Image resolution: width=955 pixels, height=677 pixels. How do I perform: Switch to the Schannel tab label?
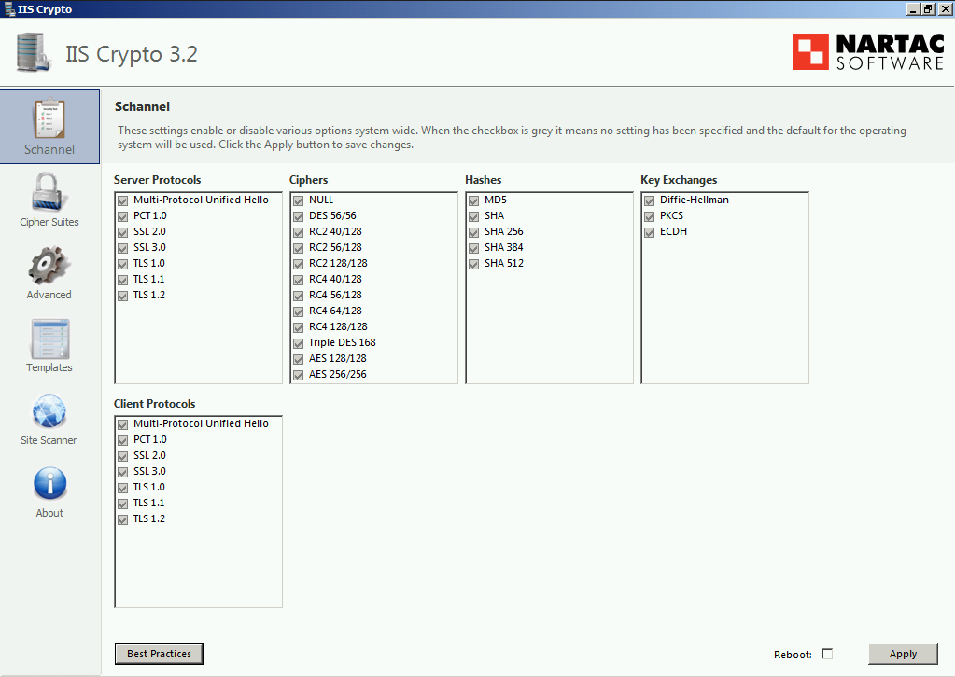click(49, 149)
